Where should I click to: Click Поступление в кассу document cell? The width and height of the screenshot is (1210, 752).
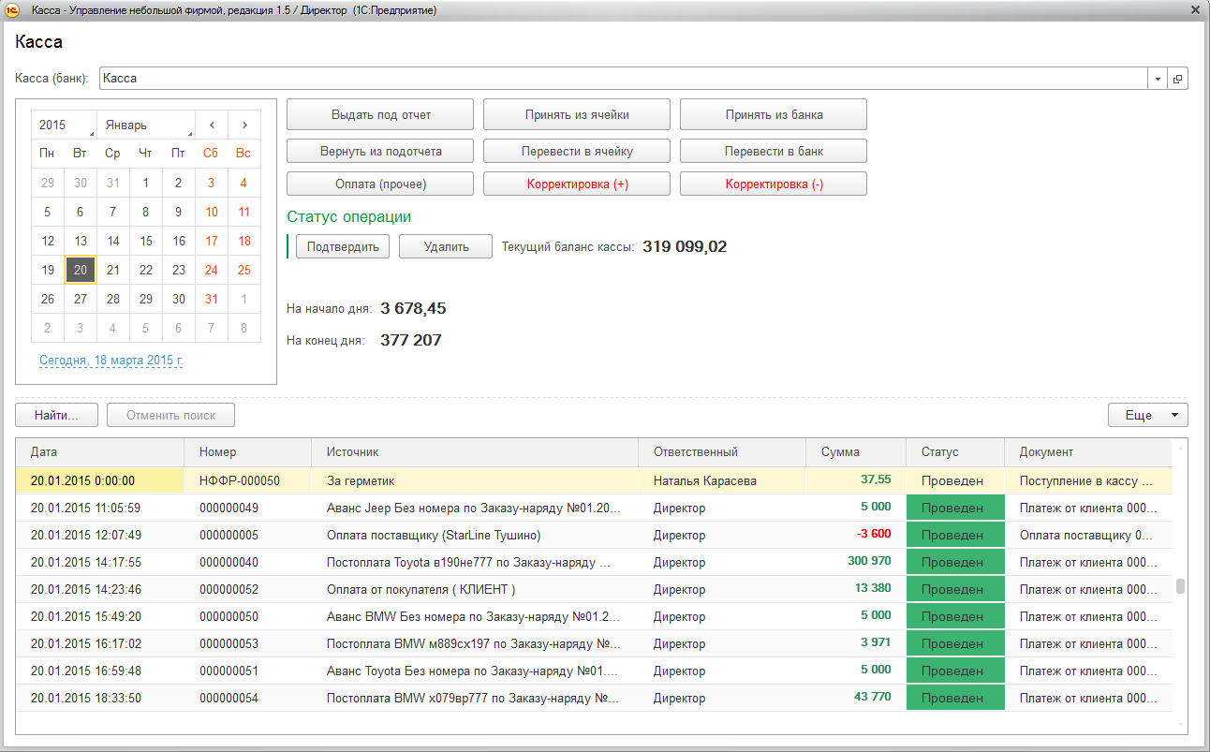1087,480
